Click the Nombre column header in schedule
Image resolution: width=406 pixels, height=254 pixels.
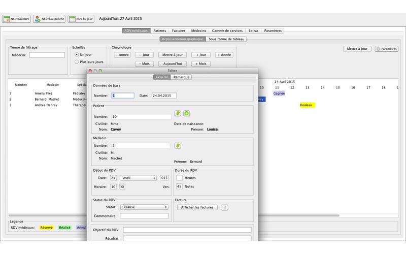coord(21,85)
